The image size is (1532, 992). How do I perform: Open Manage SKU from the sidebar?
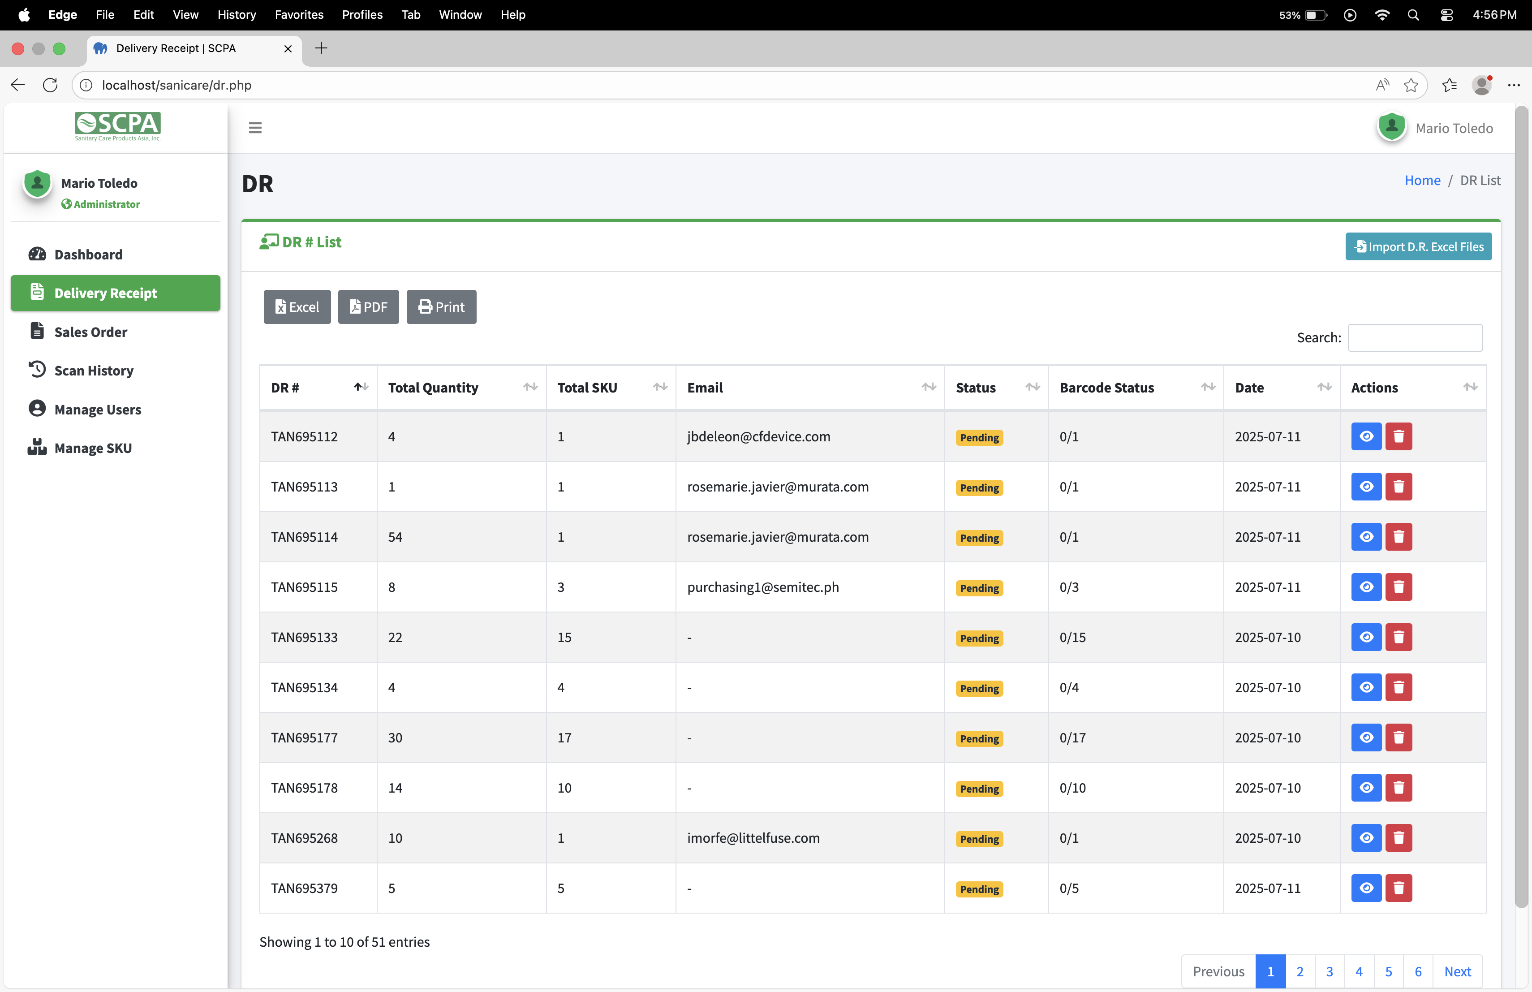[x=93, y=448]
